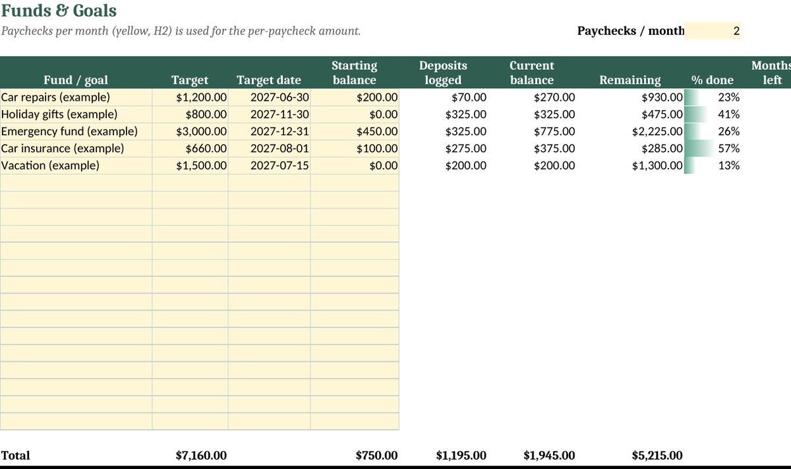The image size is (791, 469).
Task: Select the $450.00 starting balance cell
Action: tap(355, 132)
